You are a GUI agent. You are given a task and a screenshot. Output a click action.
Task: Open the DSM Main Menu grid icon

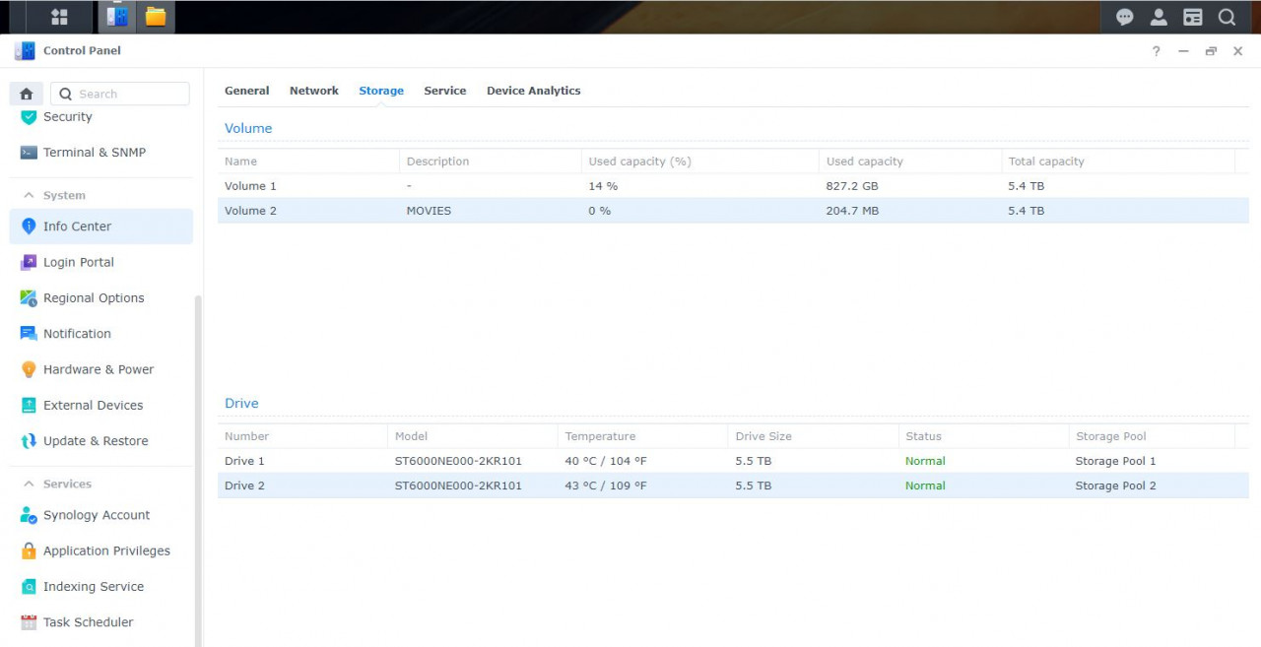59,17
